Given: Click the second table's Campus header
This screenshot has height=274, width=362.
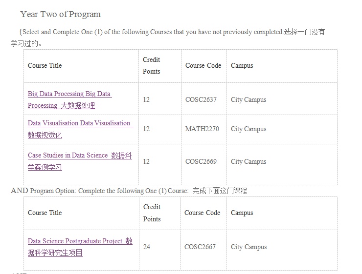Looking at the screenshot, I should [x=242, y=213].
